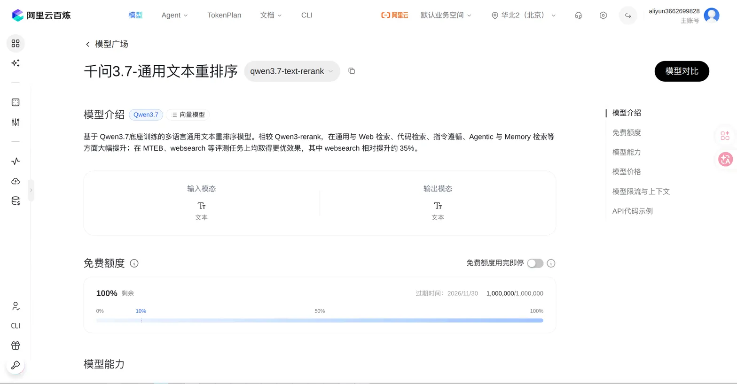Click the expiry date 2026/11/30
737x384 pixels.
463,293
